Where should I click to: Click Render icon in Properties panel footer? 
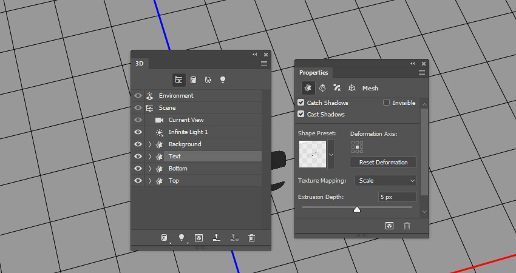(389, 226)
